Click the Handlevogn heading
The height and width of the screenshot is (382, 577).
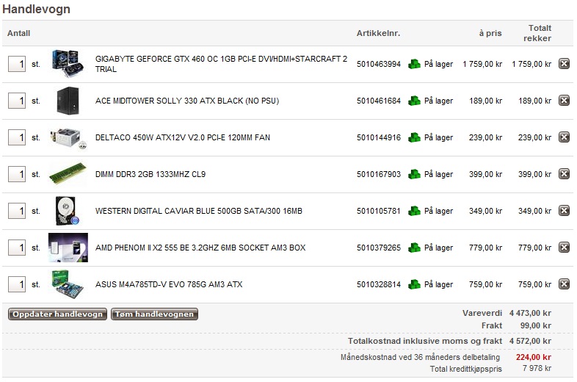(x=36, y=10)
